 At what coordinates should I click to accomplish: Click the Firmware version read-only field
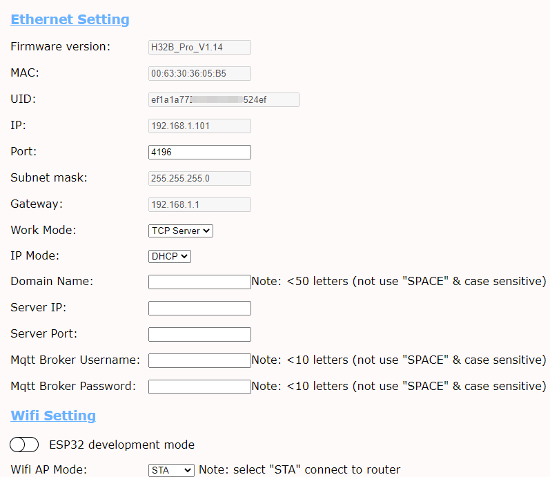coord(199,47)
